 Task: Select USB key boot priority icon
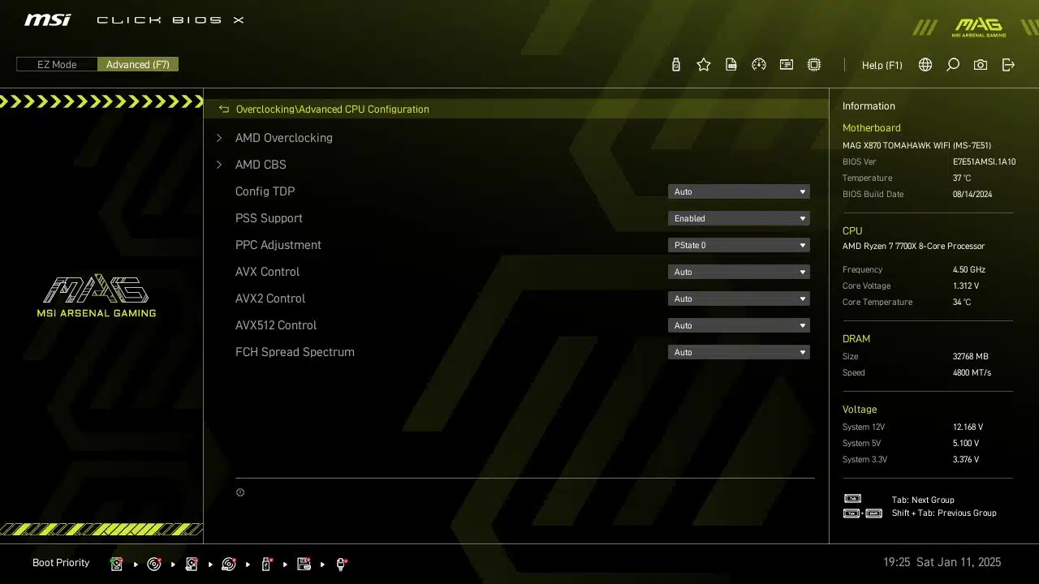(x=266, y=564)
